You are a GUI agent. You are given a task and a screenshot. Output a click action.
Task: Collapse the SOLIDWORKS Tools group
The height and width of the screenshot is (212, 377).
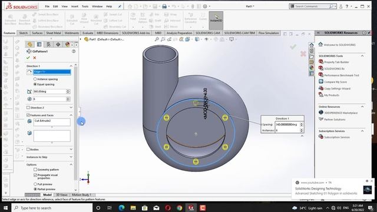(362, 56)
